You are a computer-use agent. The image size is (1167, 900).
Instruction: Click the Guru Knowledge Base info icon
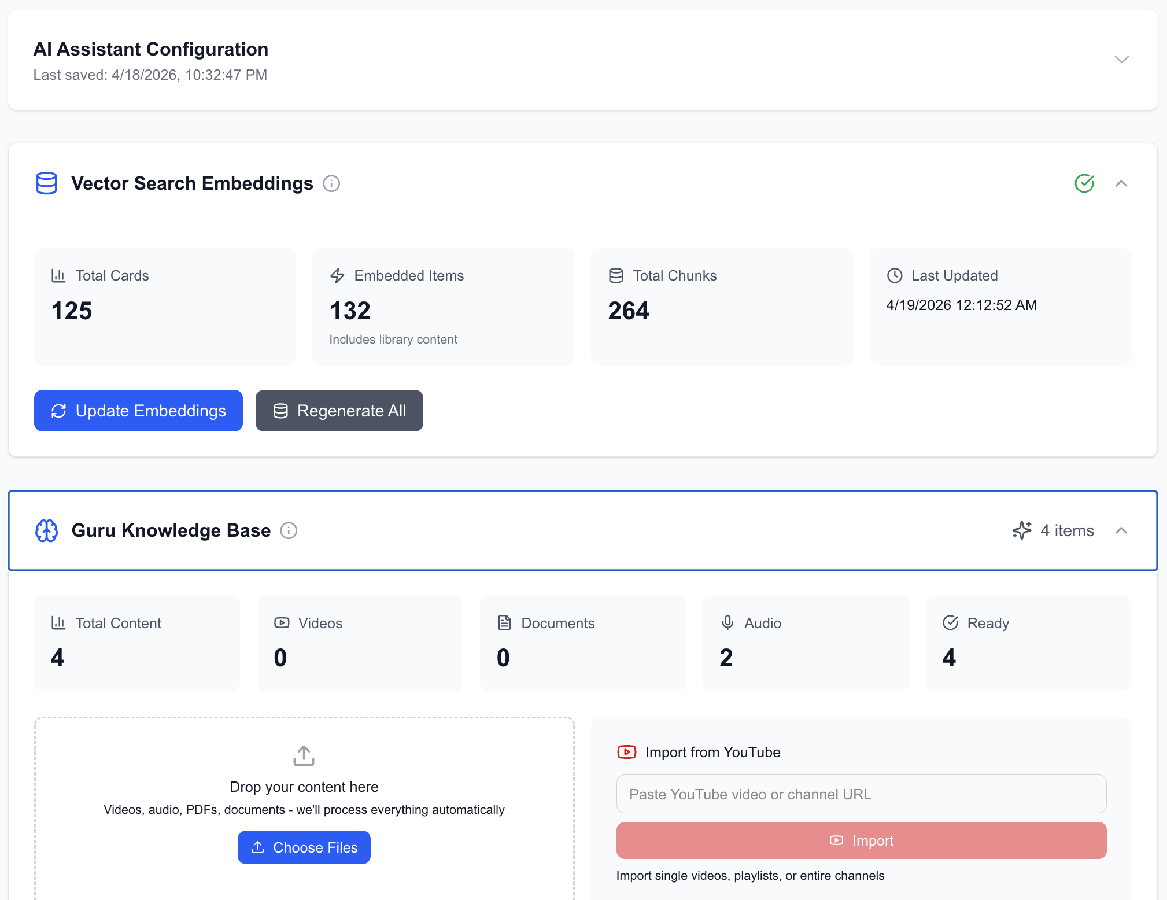click(x=289, y=530)
